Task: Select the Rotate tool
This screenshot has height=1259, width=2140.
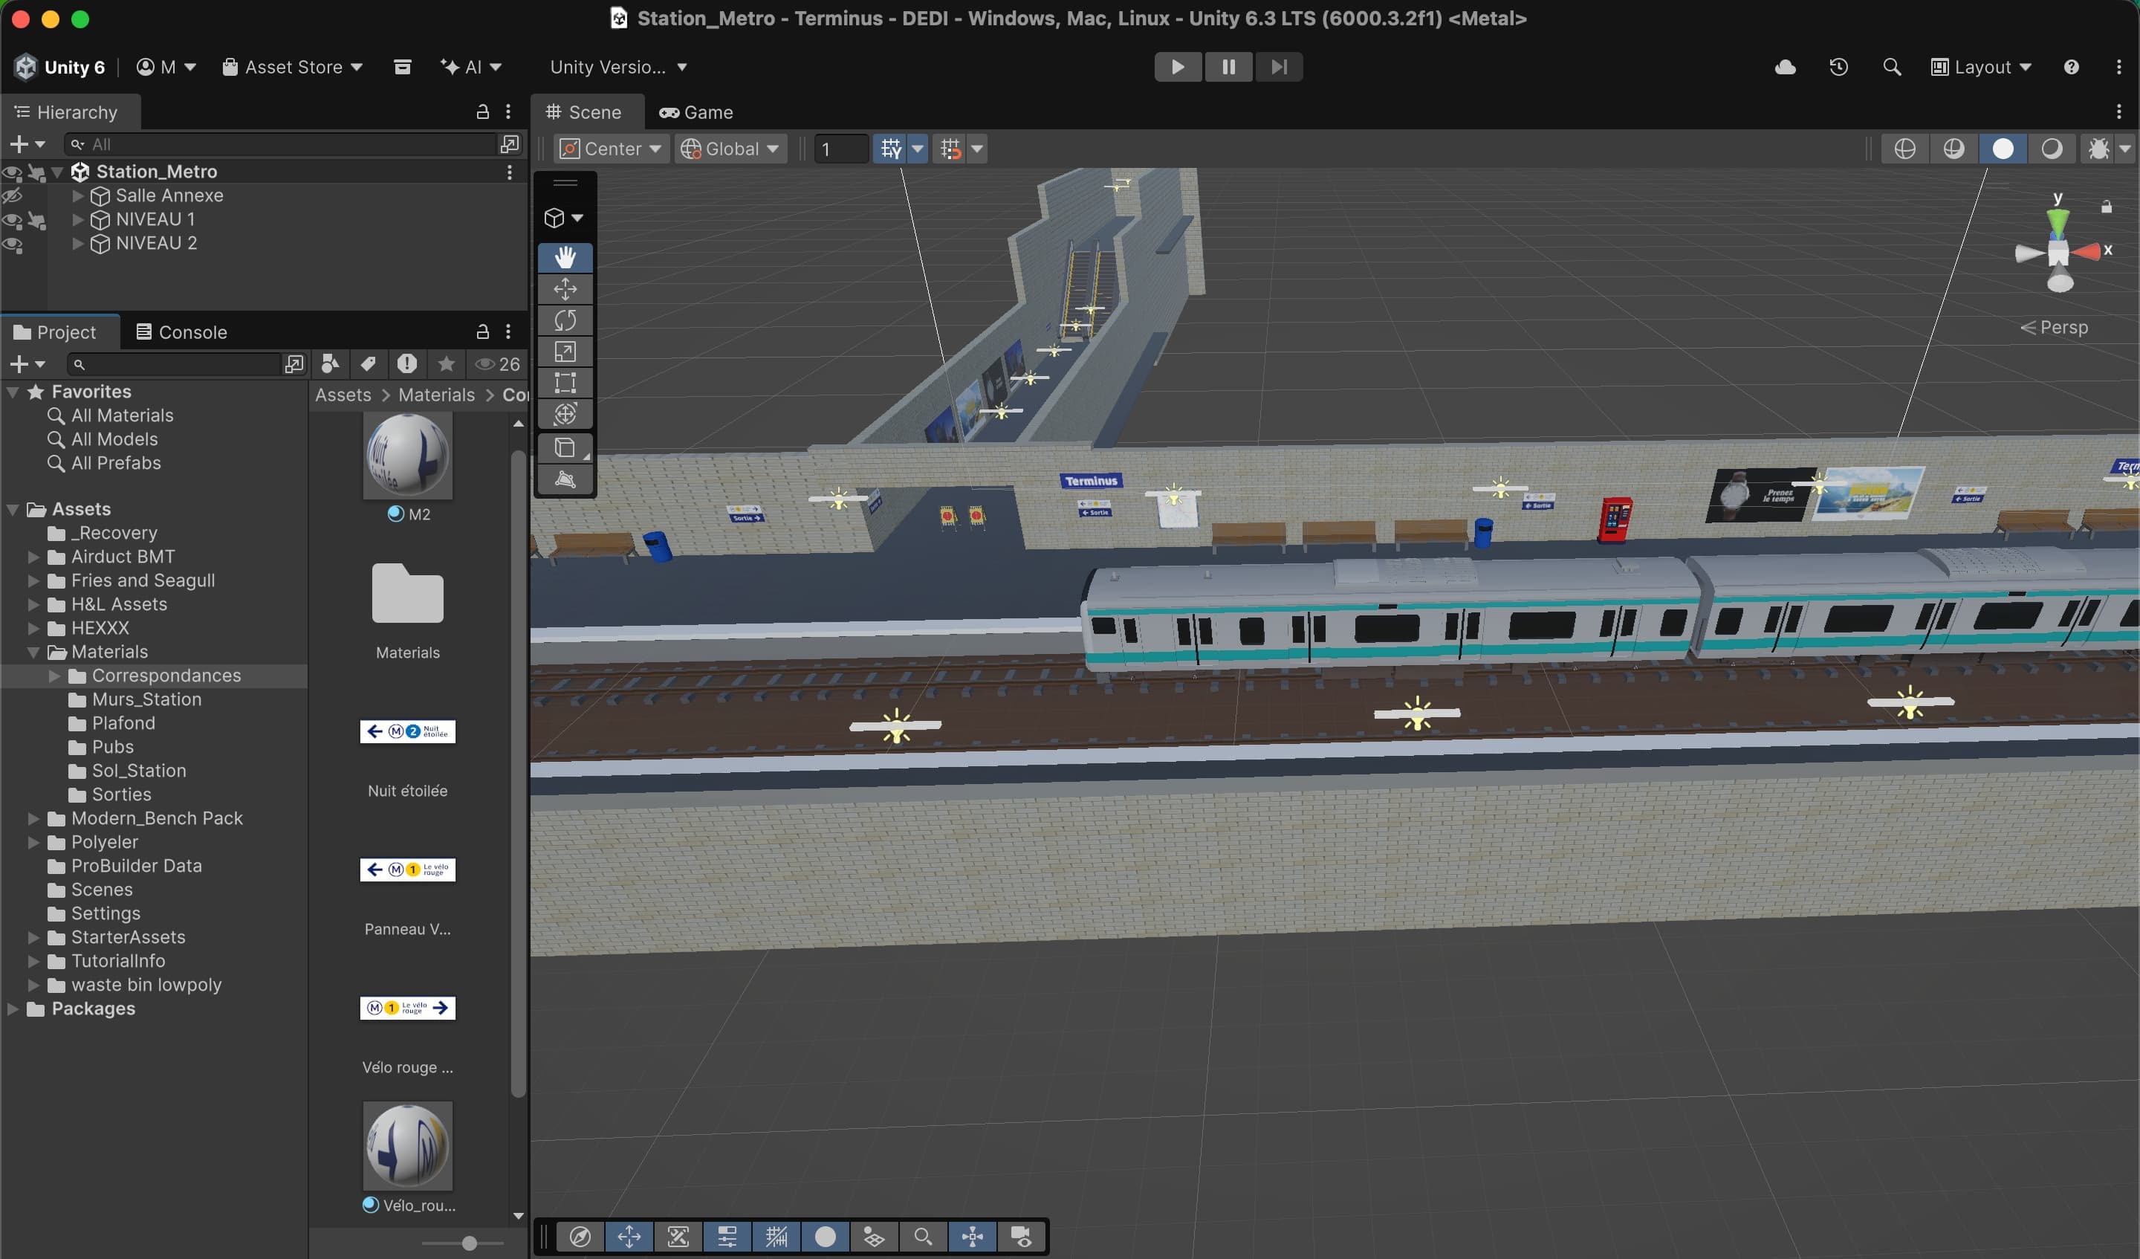Action: pos(565,320)
